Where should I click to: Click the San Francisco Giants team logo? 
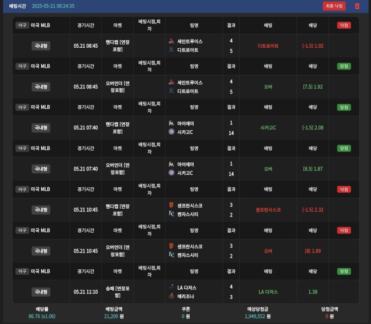(x=172, y=205)
